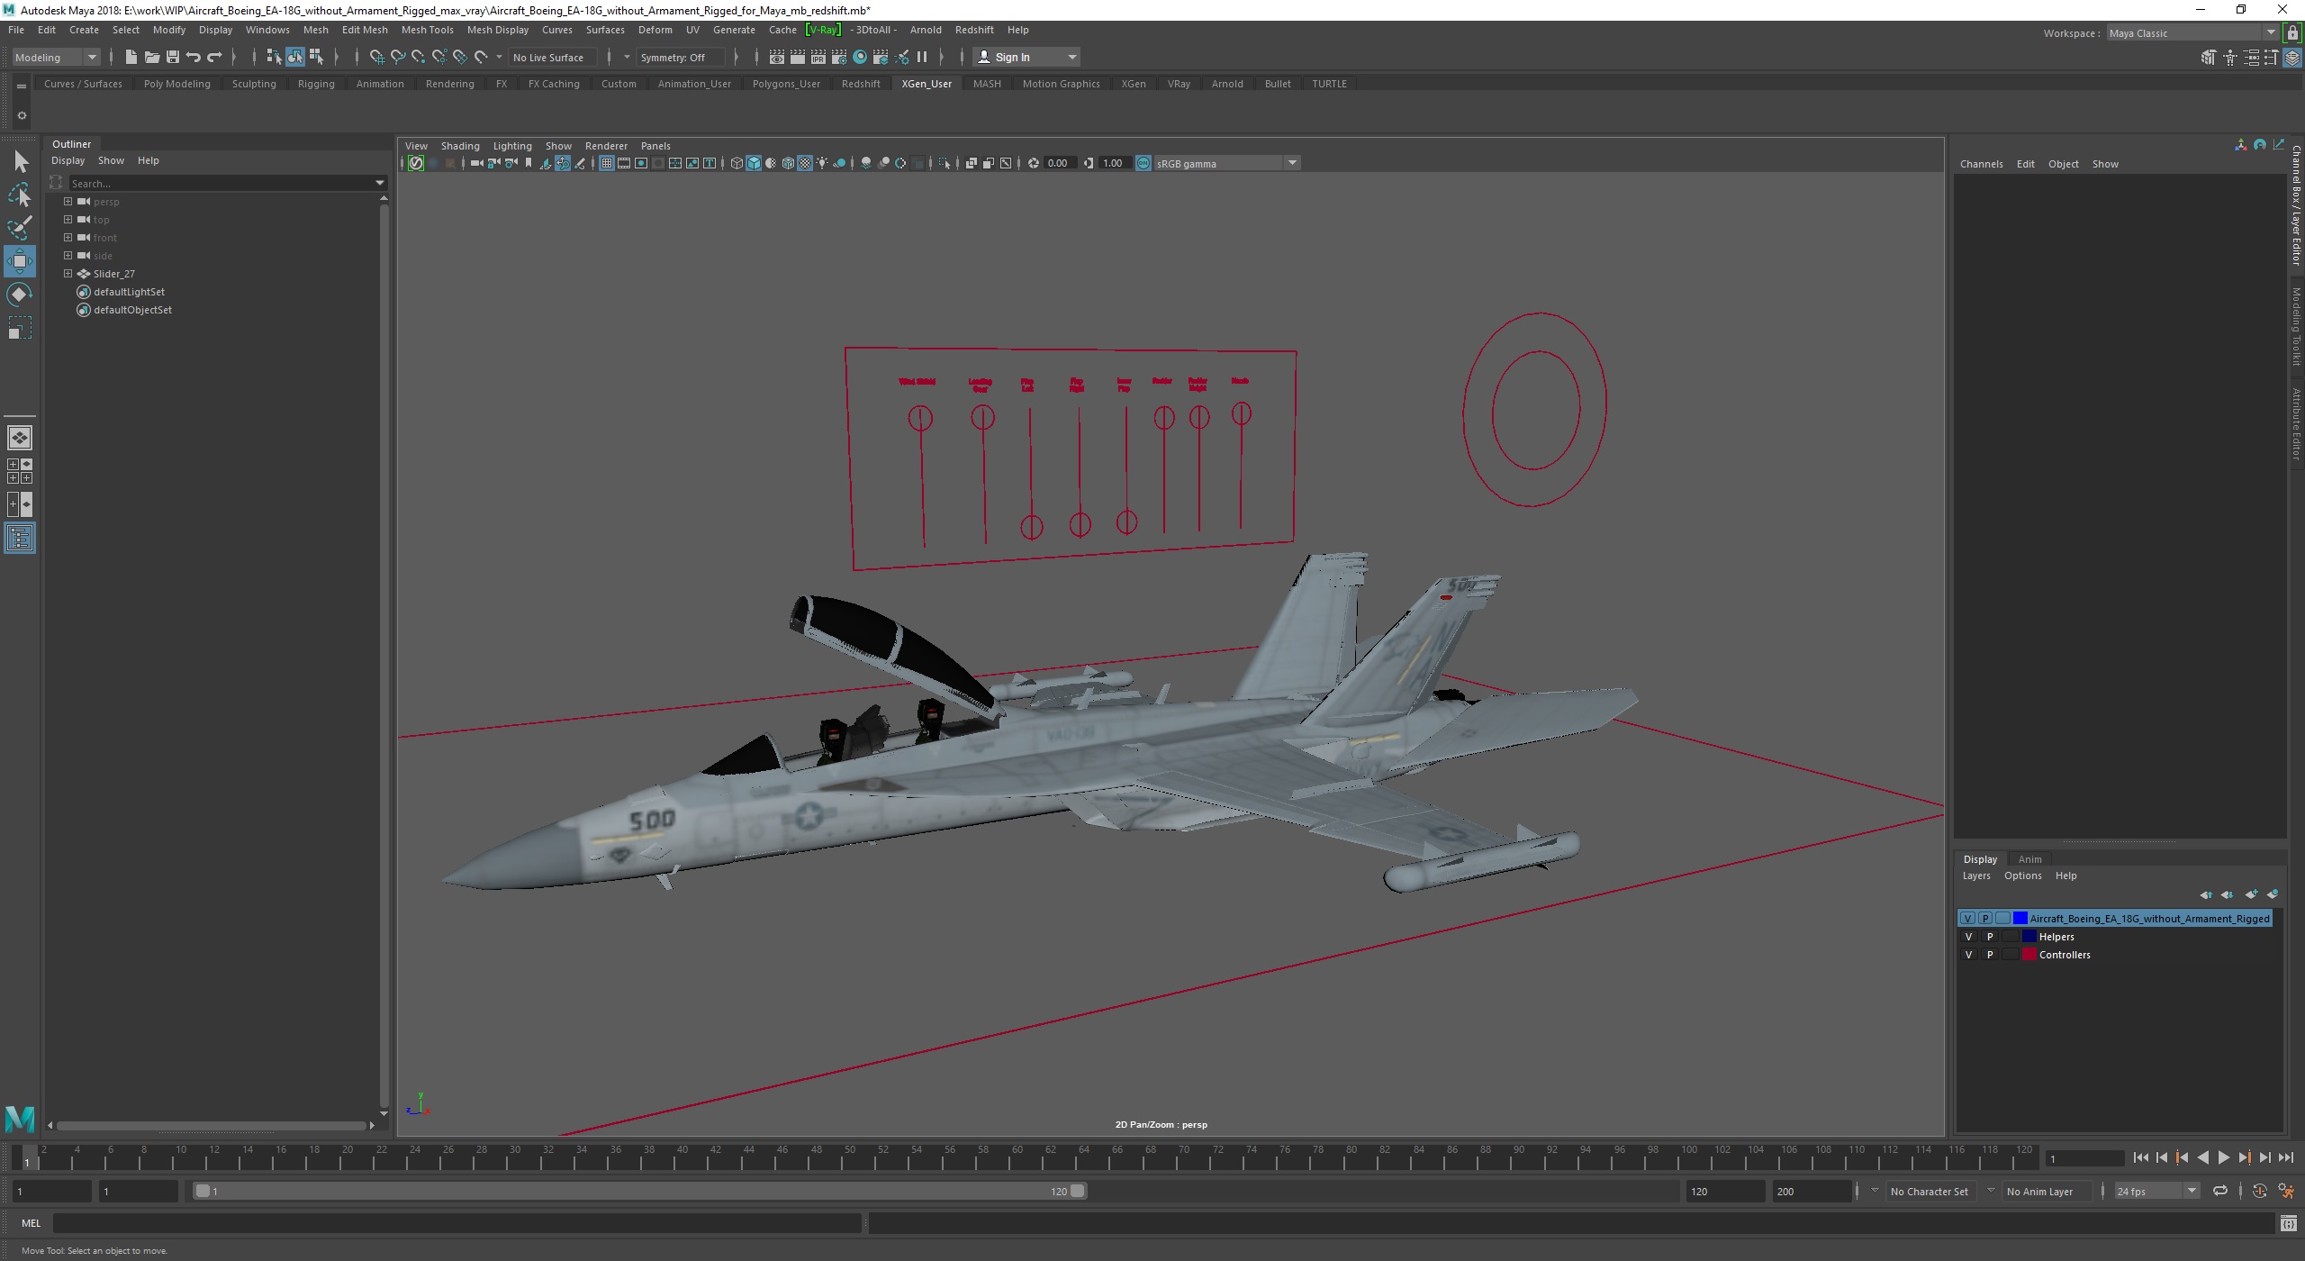Open the Mesh Tools menu
2305x1261 pixels.
pyautogui.click(x=427, y=30)
